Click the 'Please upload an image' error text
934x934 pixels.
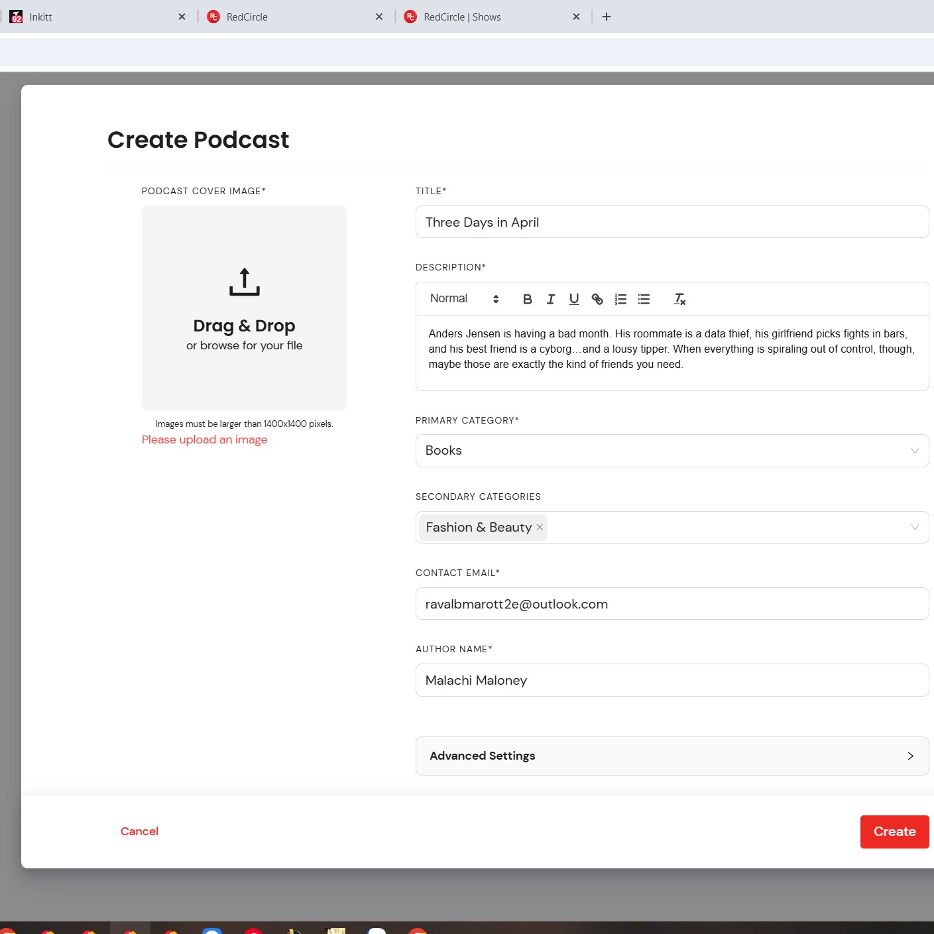(x=204, y=439)
